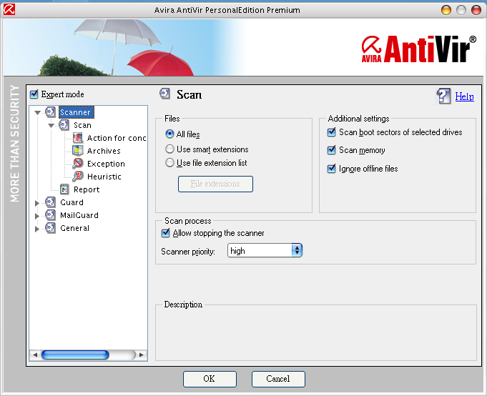The width and height of the screenshot is (487, 396).
Task: Click the Help question mark icon
Action: tap(443, 96)
